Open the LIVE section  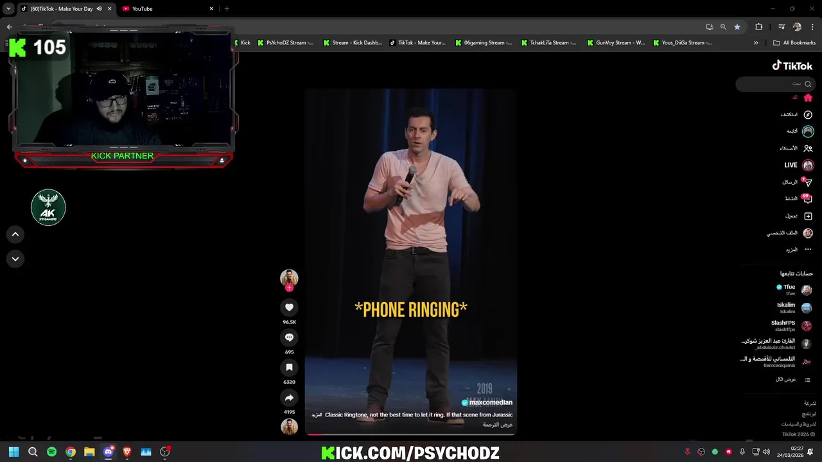click(798, 165)
